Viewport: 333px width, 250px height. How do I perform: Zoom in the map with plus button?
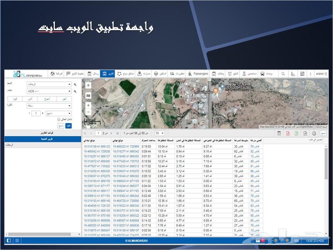click(88, 105)
